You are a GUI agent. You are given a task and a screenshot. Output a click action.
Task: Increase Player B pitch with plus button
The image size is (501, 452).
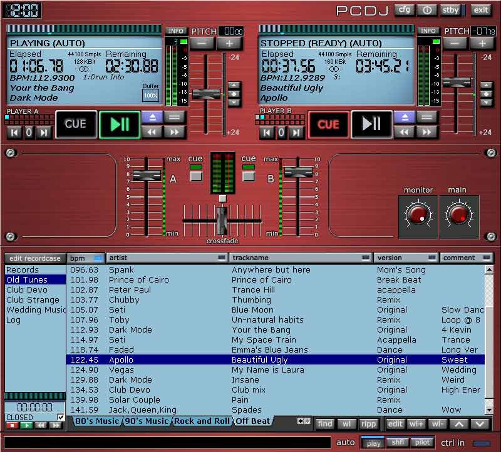[482, 43]
